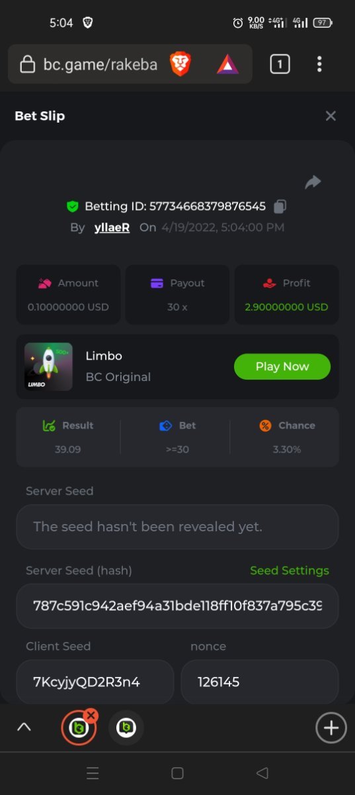Viewport: 355px width, 795px height.
Task: Expand bottom bar with up chevron
Action: tap(24, 727)
